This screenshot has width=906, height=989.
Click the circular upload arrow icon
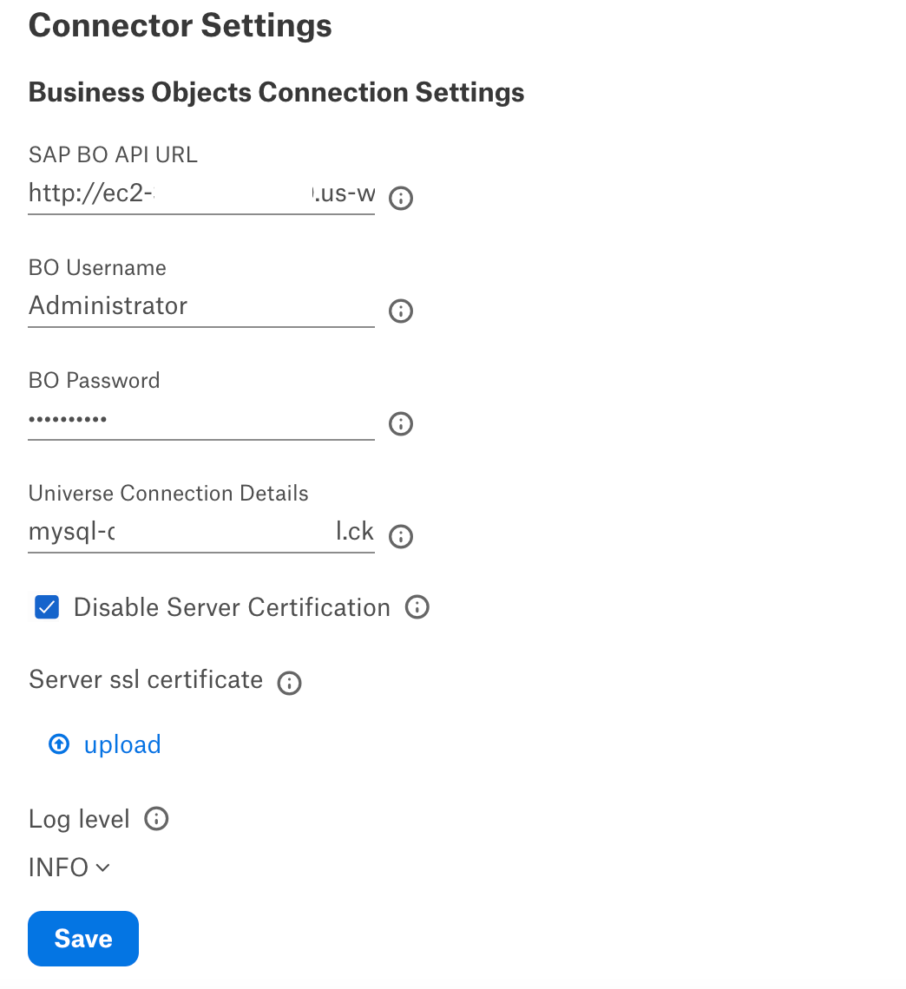click(59, 744)
